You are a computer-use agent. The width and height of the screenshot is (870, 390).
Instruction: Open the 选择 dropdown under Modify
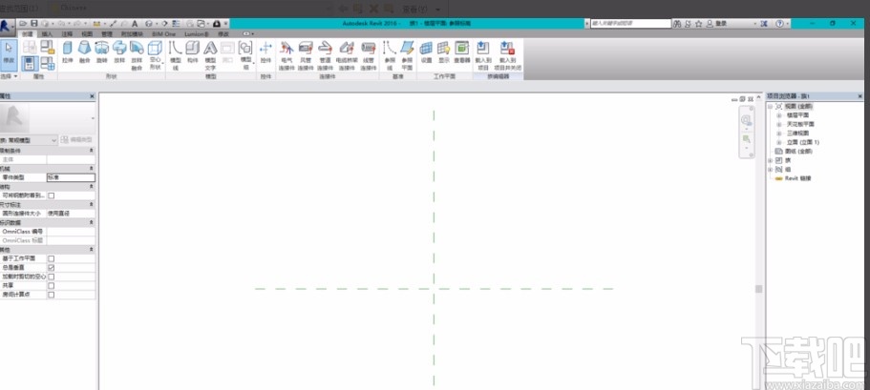9,76
